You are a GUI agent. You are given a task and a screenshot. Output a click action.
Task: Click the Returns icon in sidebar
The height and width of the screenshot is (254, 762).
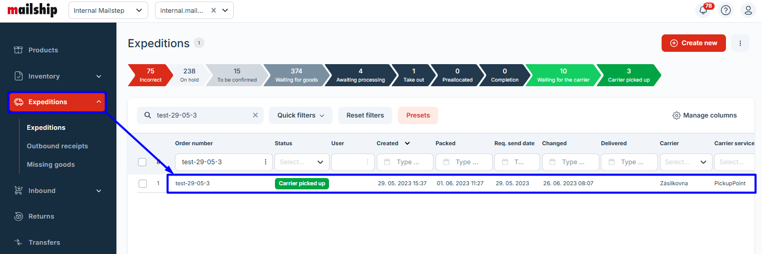click(x=19, y=216)
